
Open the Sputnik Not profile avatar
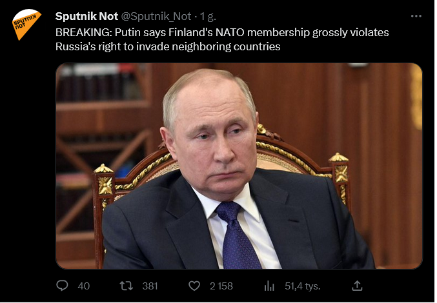coord(26,25)
